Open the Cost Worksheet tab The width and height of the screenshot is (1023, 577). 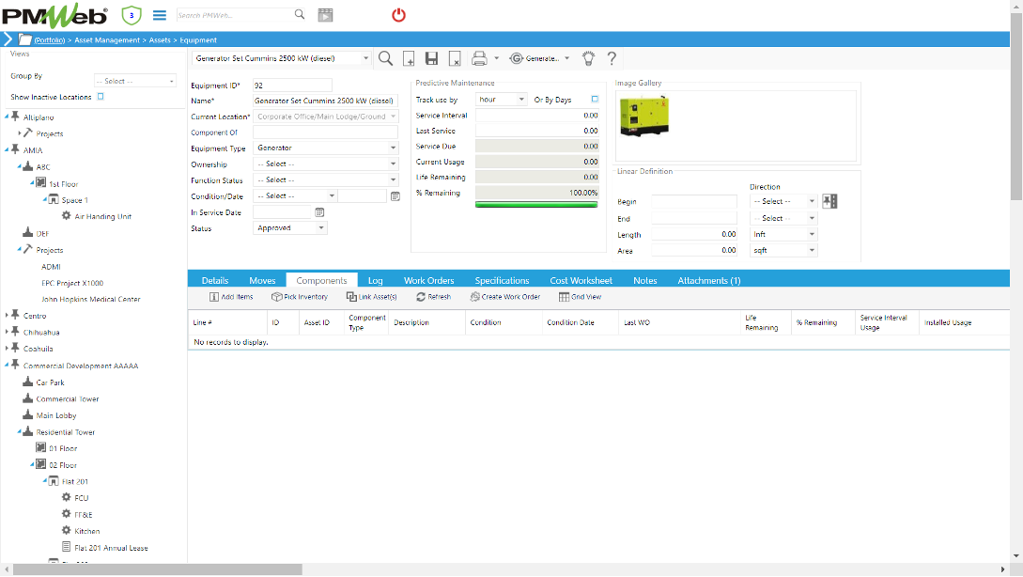pos(581,281)
